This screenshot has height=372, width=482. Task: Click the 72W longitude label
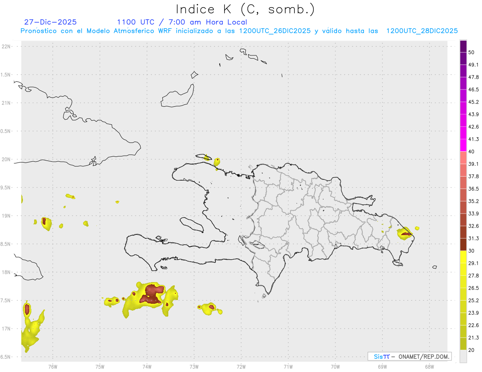(241, 366)
